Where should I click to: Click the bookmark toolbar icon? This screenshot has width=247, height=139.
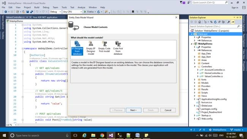(133, 12)
